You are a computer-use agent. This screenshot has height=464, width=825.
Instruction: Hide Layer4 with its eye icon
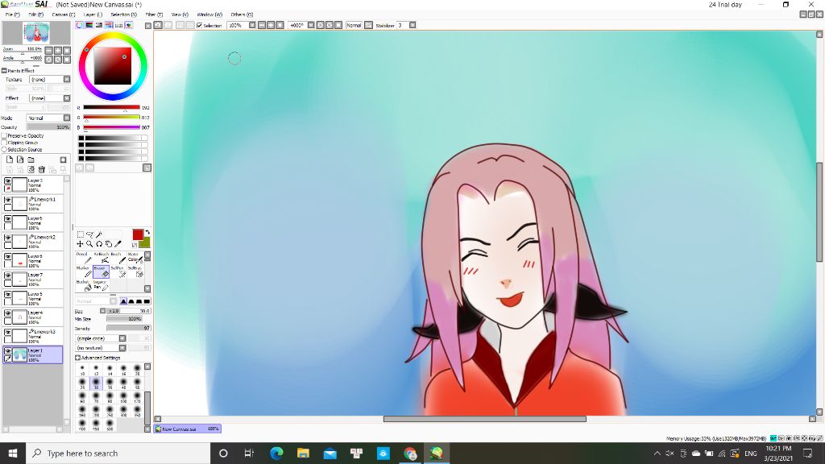point(7,313)
